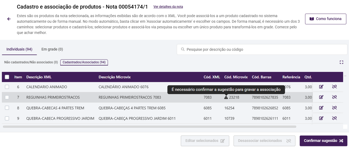This screenshot has height=147, width=349.
Task: Open Ver detalhes da nota link
Action: pyautogui.click(x=168, y=7)
